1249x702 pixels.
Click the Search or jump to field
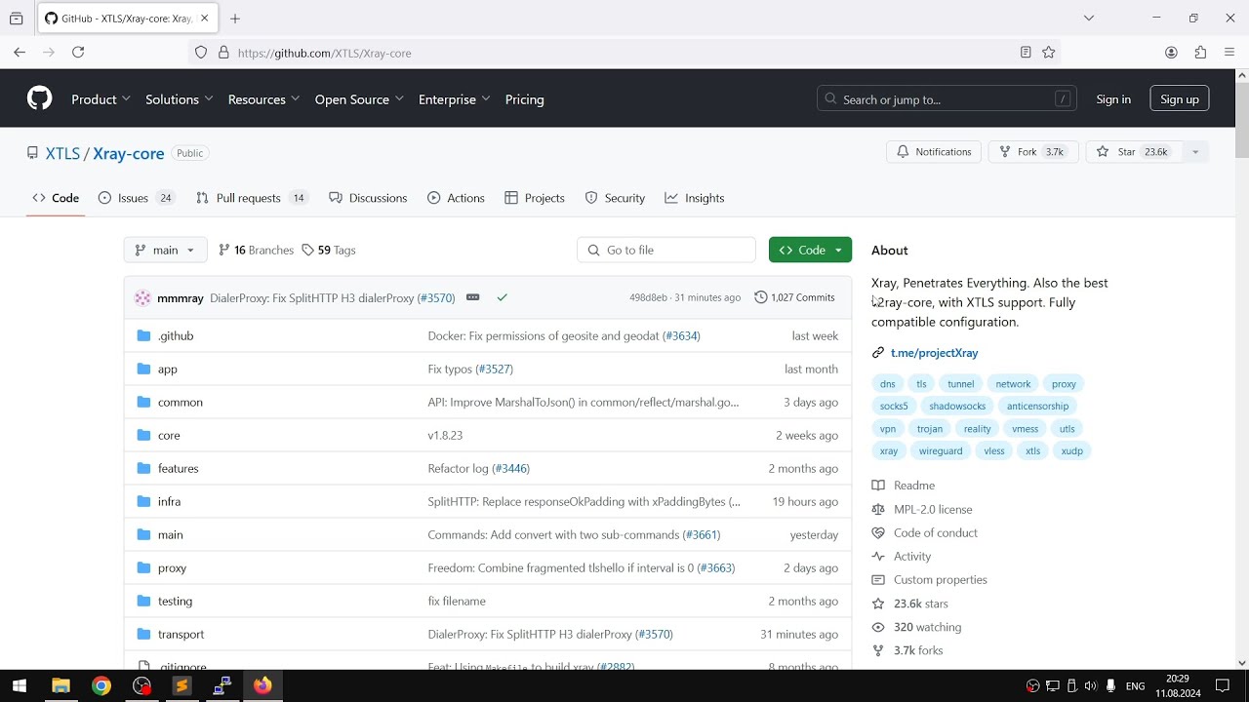(947, 98)
